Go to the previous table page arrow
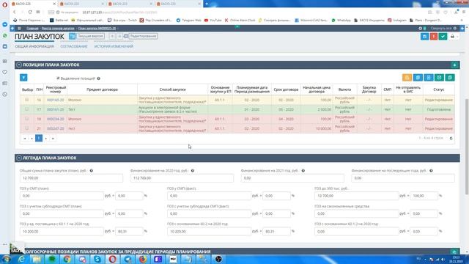Screen dimensions: 469x264 (32, 139)
